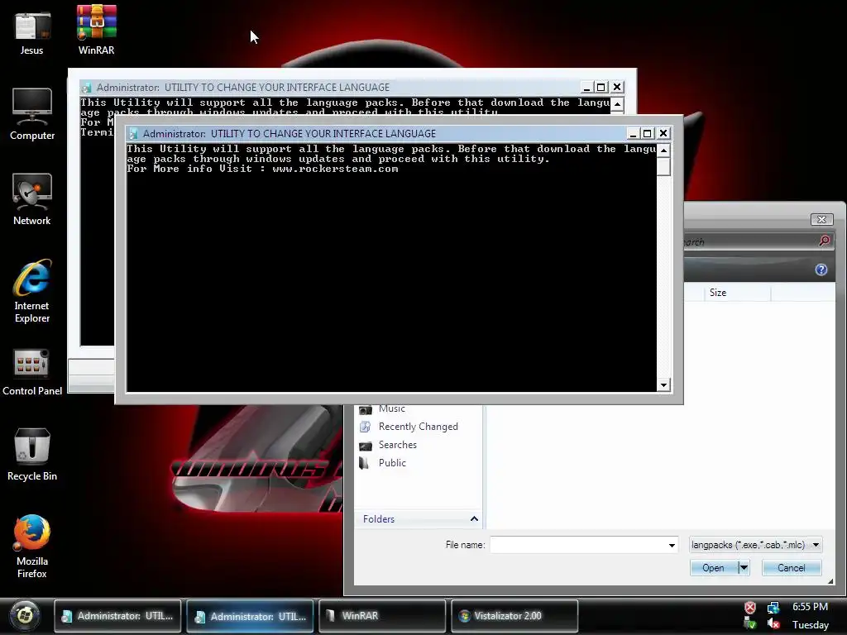Close the file open dialog
Viewport: 847px width, 635px height.
[821, 219]
